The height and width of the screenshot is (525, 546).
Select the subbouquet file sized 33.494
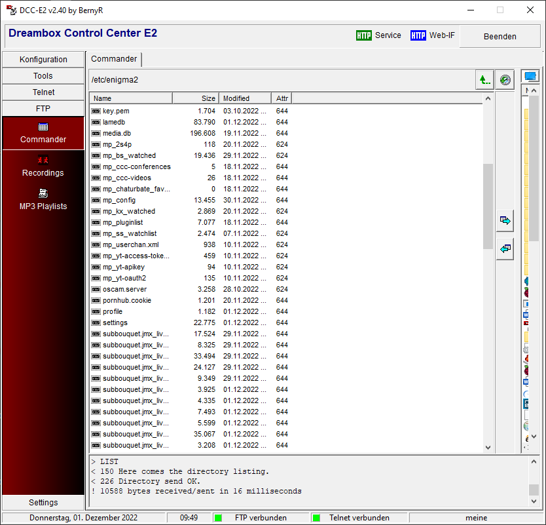(190, 357)
